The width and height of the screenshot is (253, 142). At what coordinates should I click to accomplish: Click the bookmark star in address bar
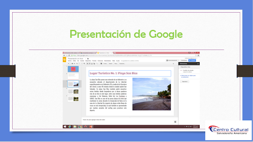click(x=196, y=55)
